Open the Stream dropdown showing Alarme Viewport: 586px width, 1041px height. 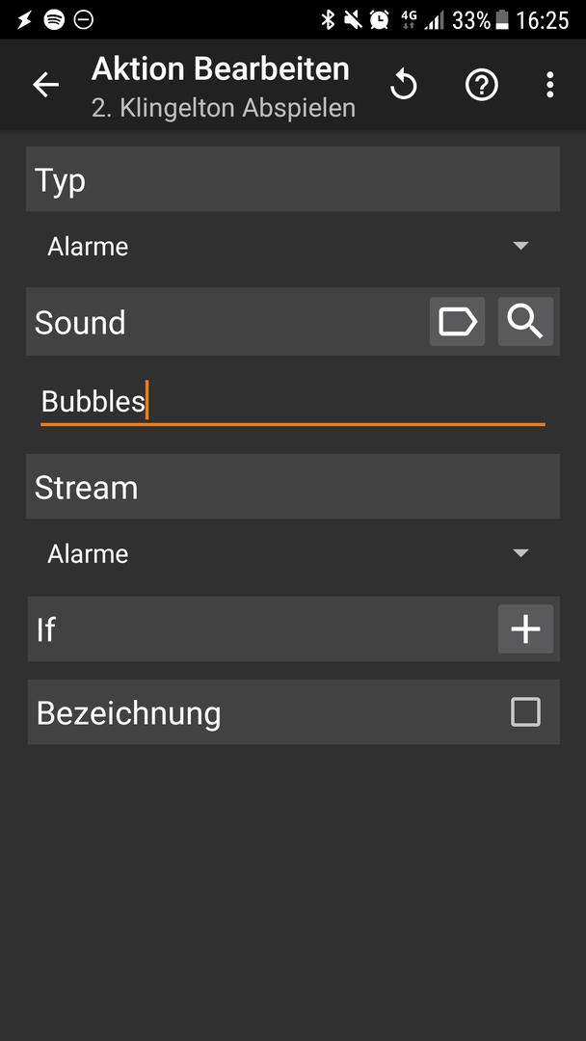[x=293, y=553]
